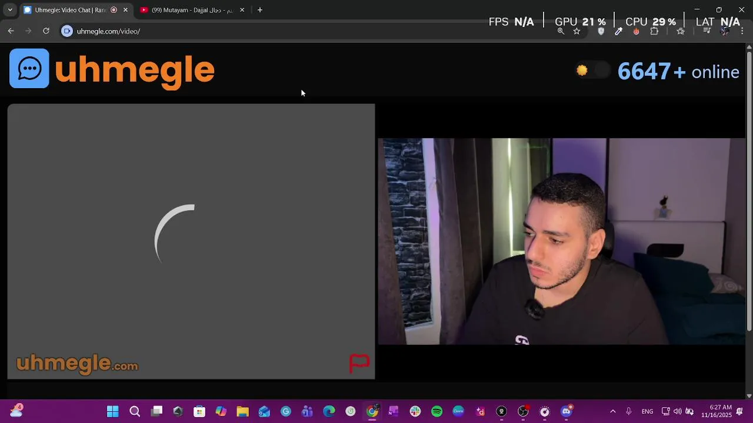Close the Mutayam - Dajjal tab
Image resolution: width=753 pixels, height=423 pixels.
242,10
